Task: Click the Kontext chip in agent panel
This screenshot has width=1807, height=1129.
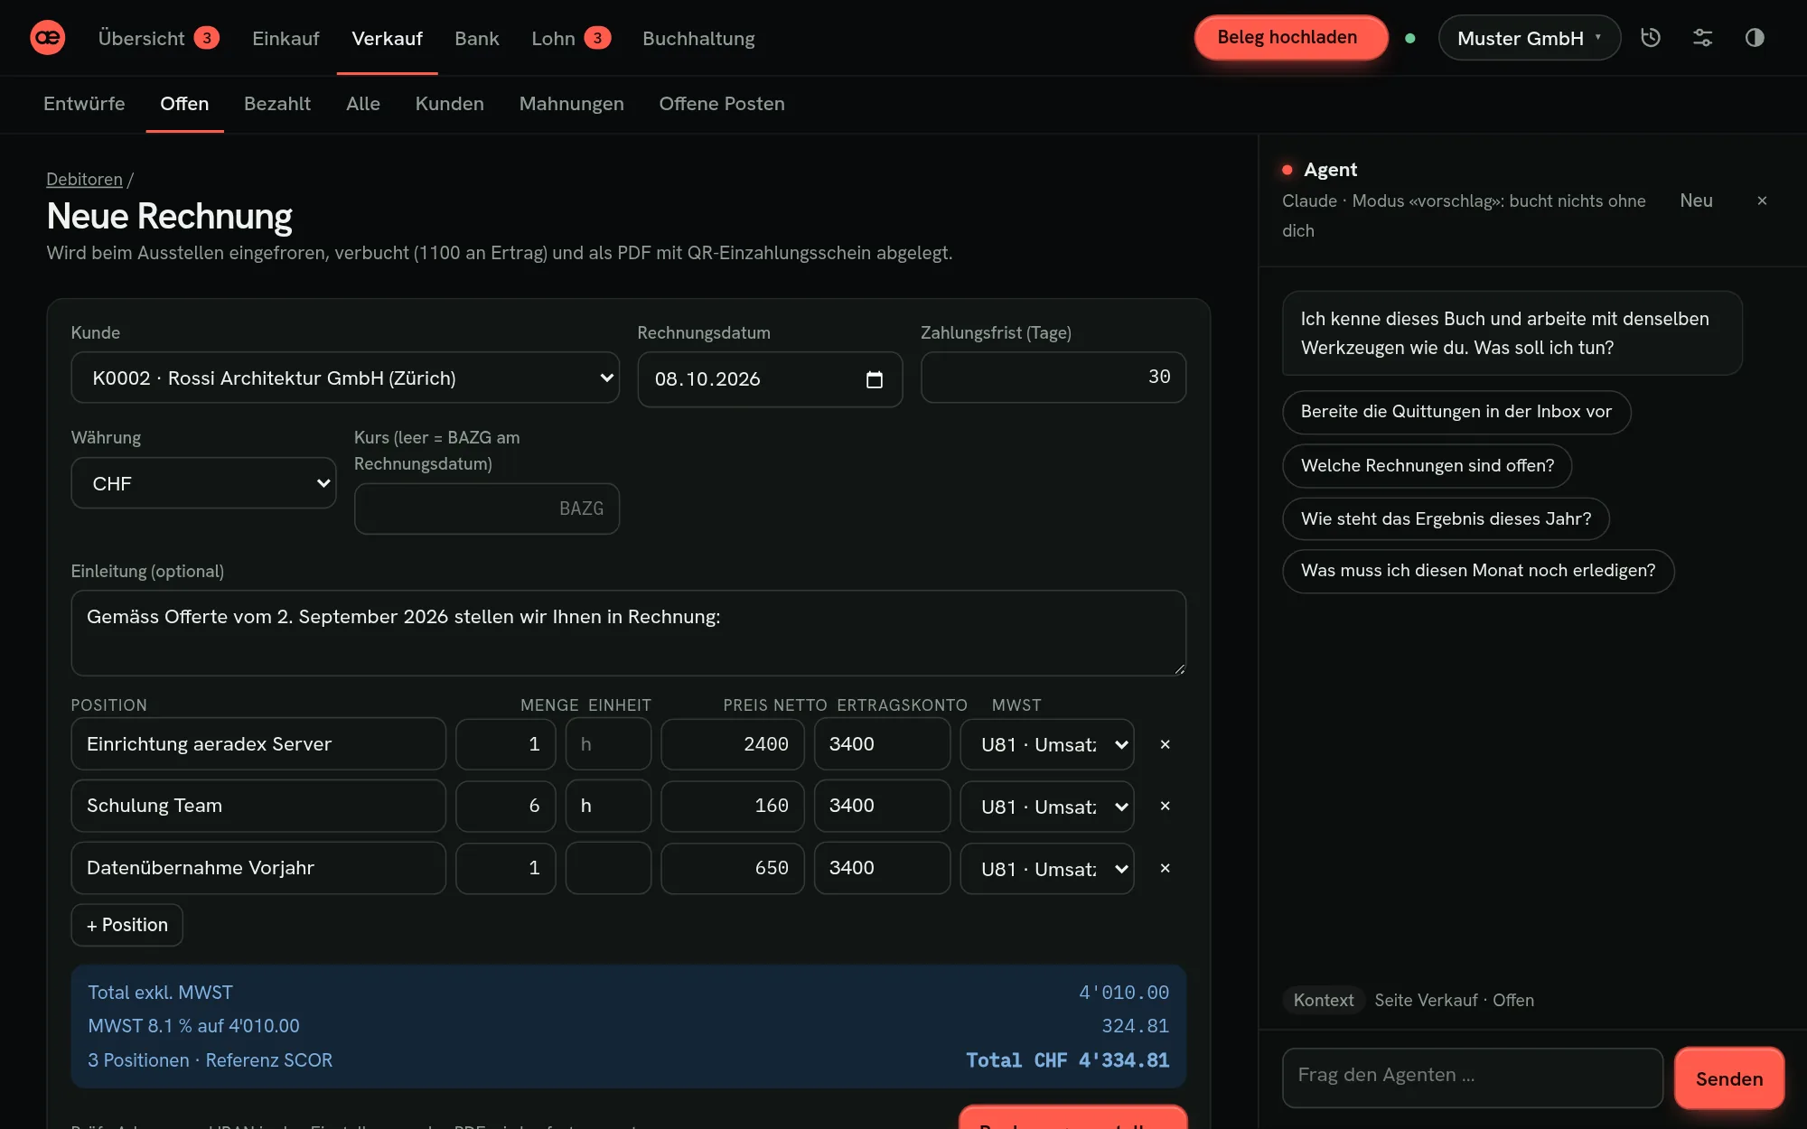Action: pyautogui.click(x=1323, y=1000)
